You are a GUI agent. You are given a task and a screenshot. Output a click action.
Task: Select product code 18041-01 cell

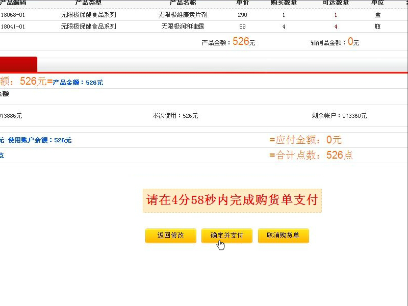12,27
